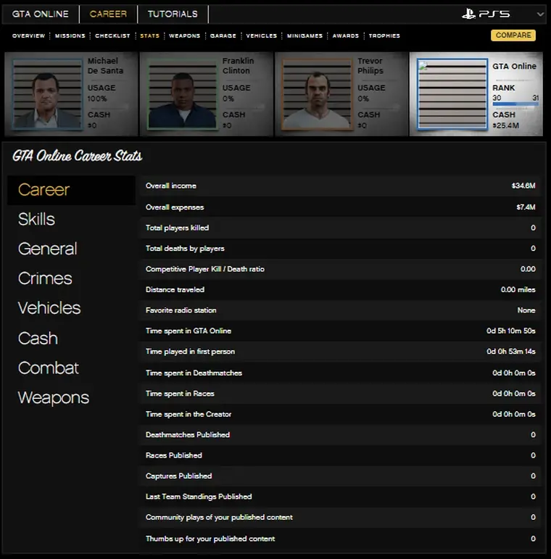Click the Distance traveled row label
The width and height of the screenshot is (551, 559).
(x=175, y=289)
